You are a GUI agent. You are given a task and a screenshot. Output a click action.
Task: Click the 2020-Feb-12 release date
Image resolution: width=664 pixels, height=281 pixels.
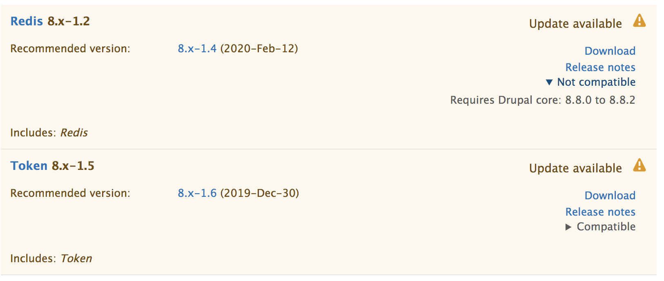pyautogui.click(x=259, y=49)
